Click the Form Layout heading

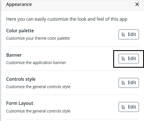[x=20, y=103]
